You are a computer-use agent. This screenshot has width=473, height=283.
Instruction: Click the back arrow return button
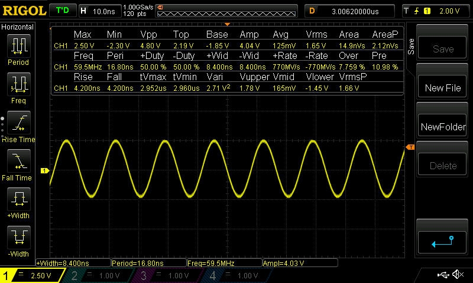tap(443, 242)
